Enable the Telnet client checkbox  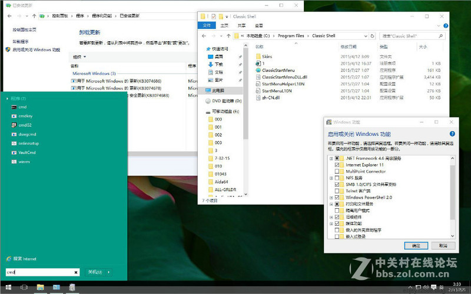(x=337, y=191)
